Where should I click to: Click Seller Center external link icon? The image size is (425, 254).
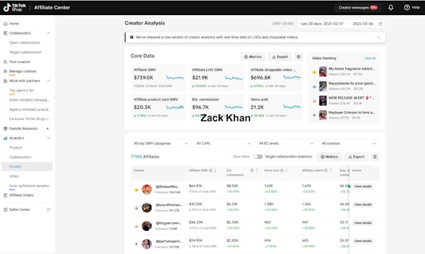coord(49,210)
